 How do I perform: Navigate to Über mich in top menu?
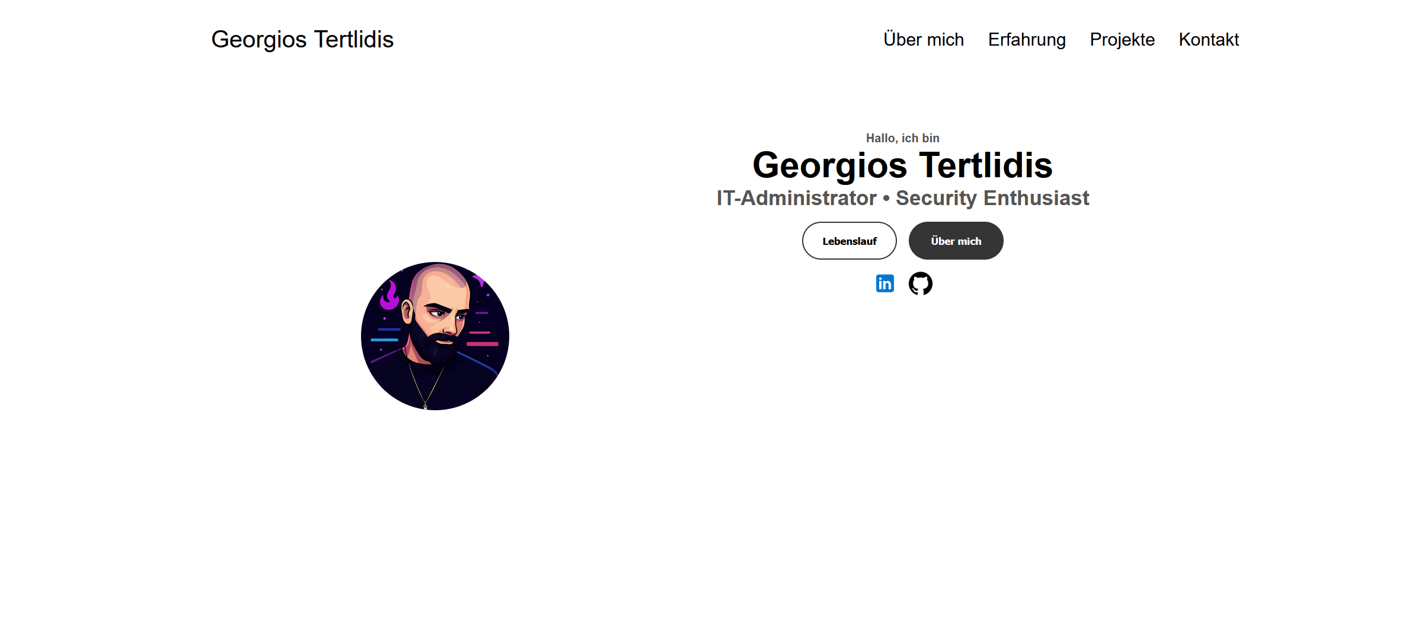tap(923, 40)
